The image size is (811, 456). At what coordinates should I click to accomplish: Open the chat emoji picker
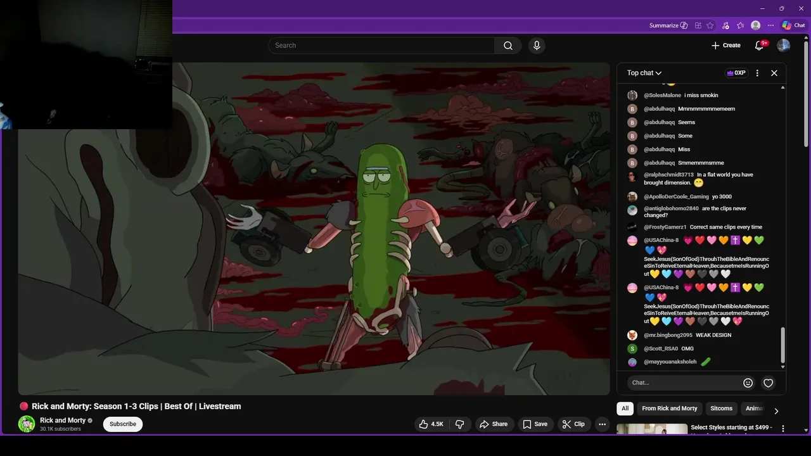[x=748, y=383]
